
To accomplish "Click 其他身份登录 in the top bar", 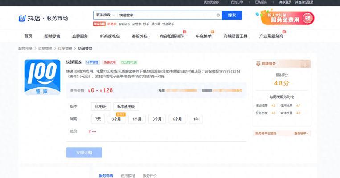I will (304, 2).
